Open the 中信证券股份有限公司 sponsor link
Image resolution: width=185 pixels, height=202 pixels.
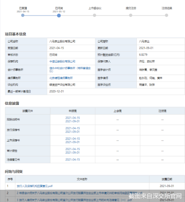62,62
